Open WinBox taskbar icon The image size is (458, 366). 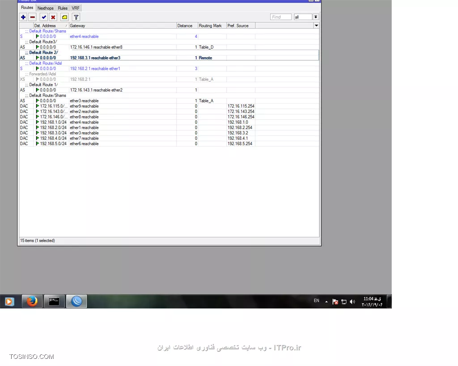pyautogui.click(x=76, y=301)
